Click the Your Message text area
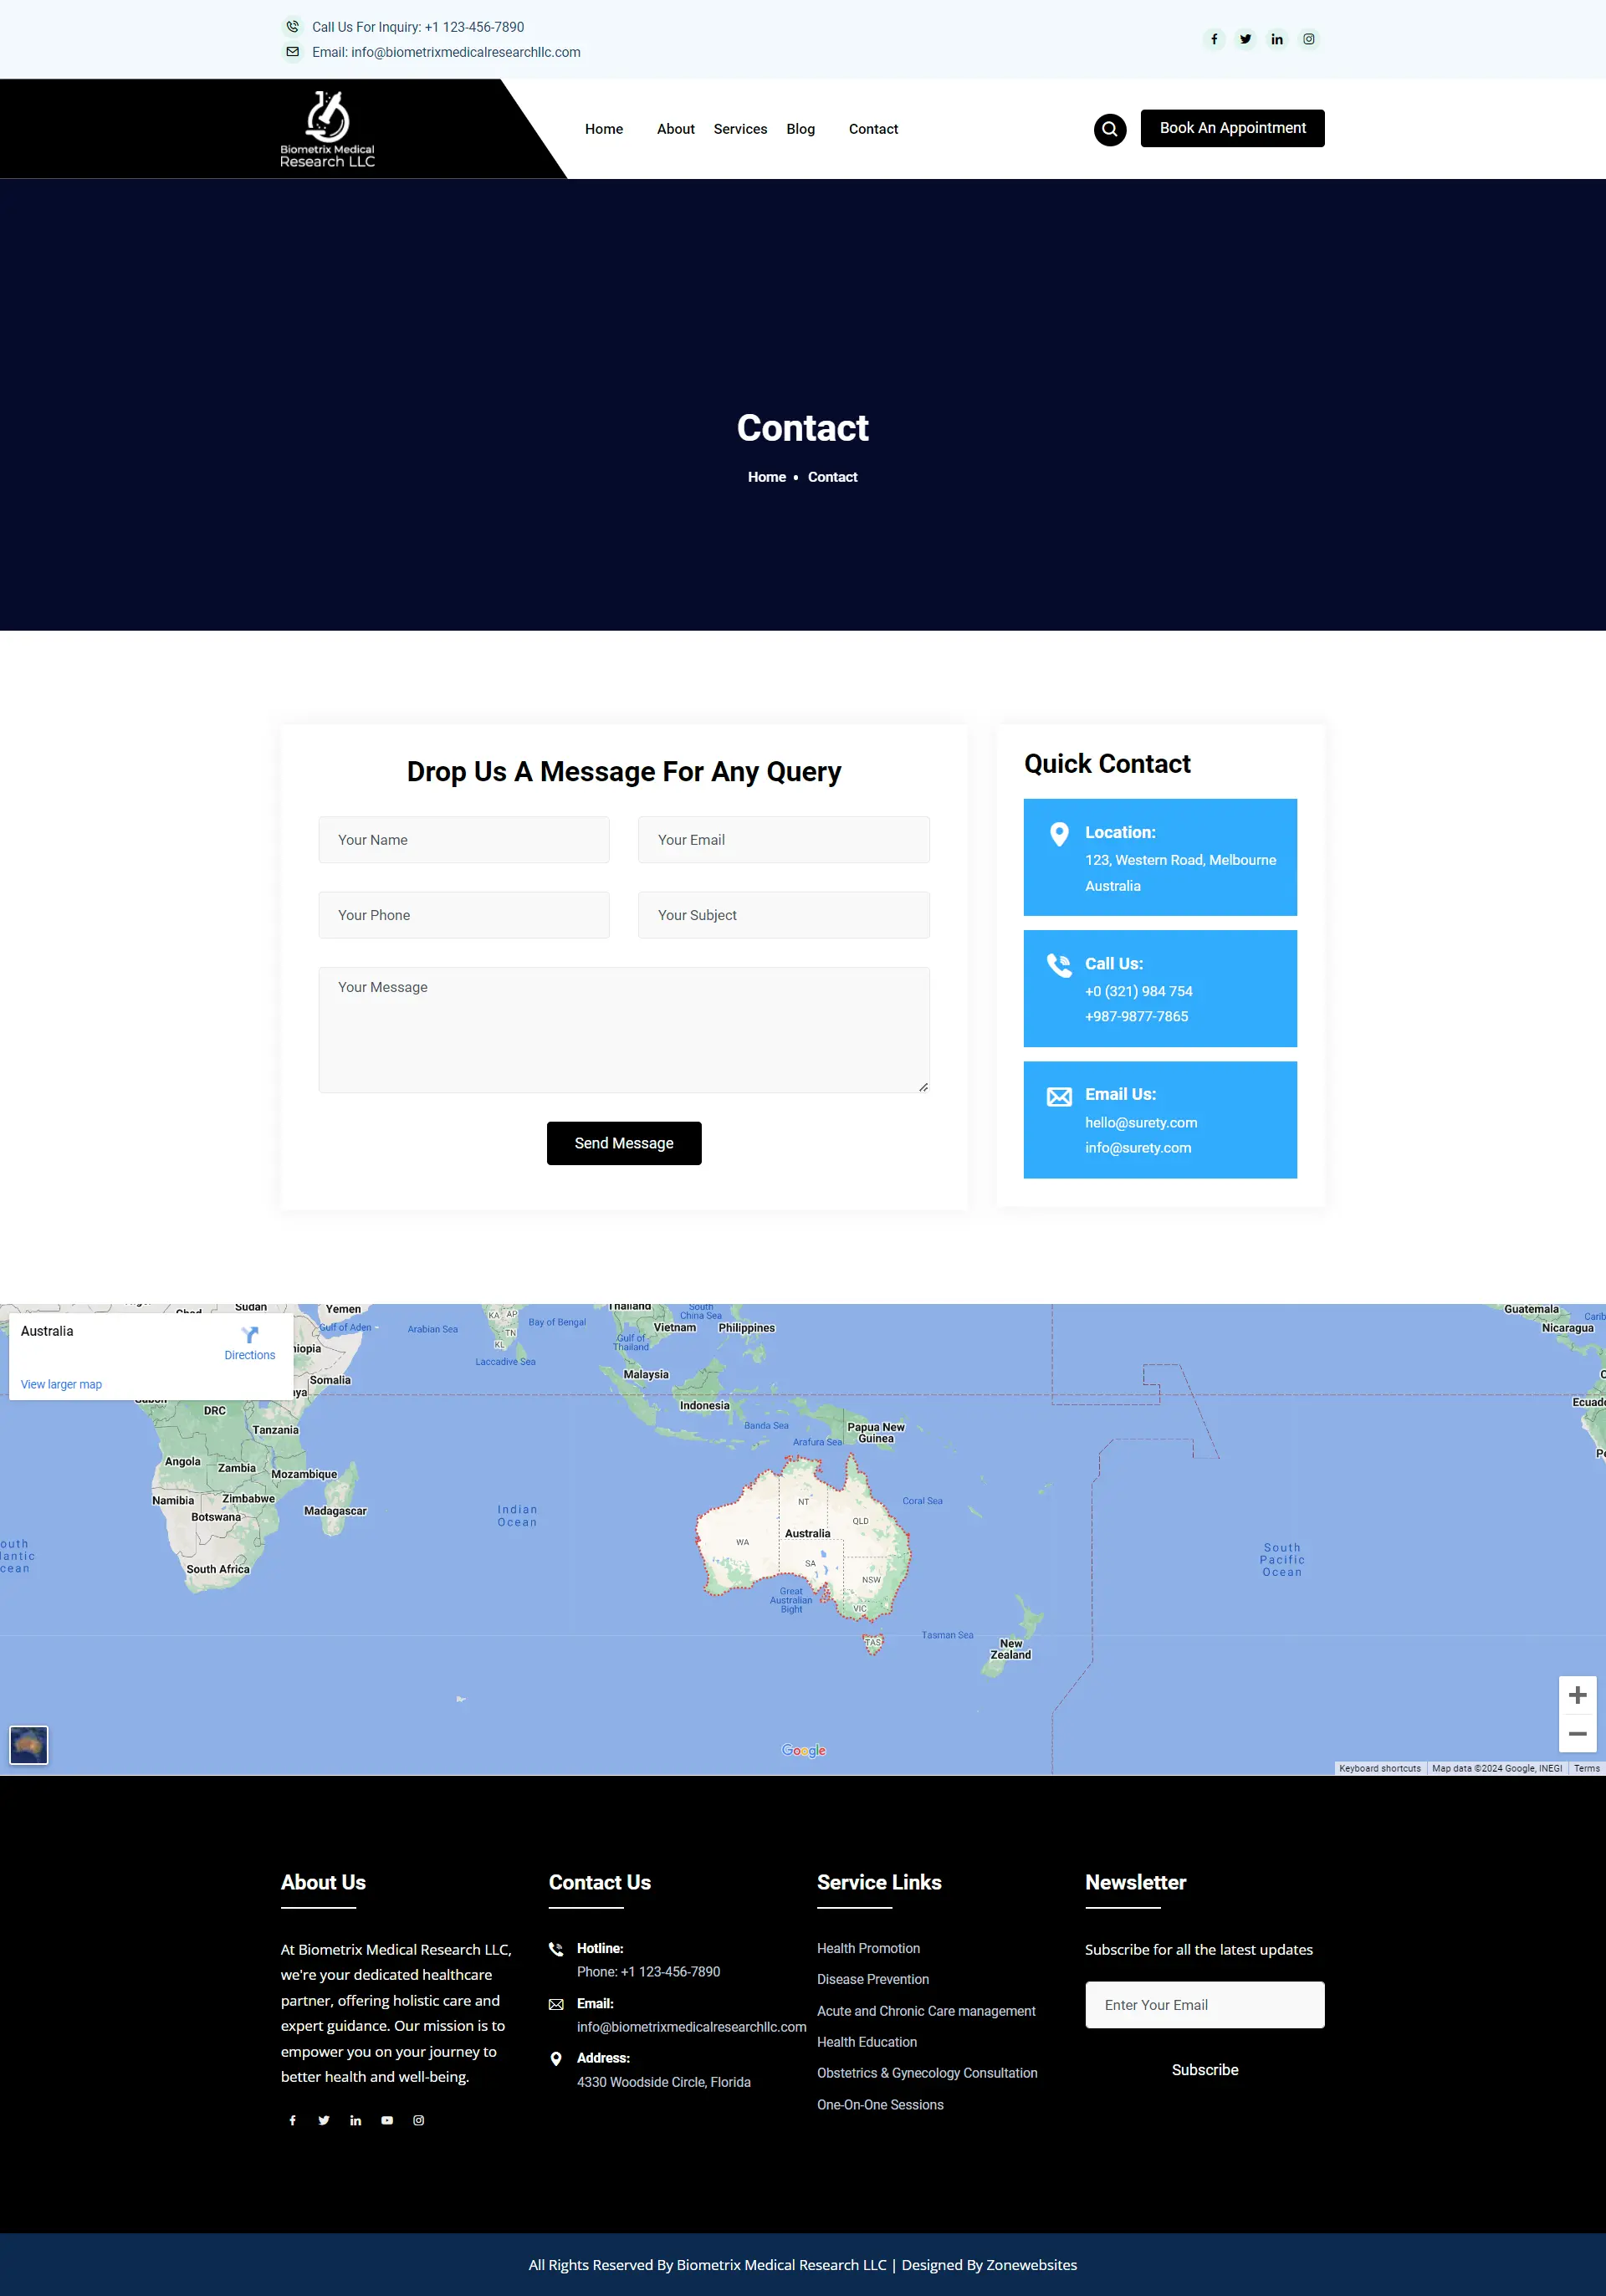 pyautogui.click(x=624, y=1030)
